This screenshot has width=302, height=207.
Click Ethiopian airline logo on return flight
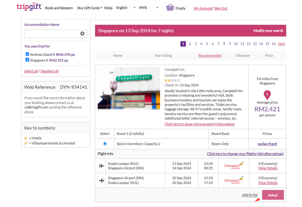coord(234,180)
